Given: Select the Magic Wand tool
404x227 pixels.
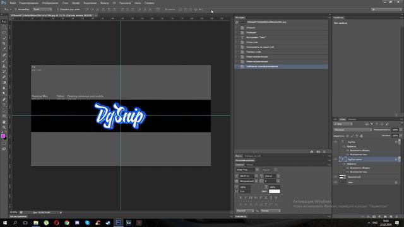Looking at the screenshot, I should pos(4,38).
